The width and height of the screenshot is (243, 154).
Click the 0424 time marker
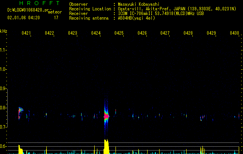[x=96, y=33]
